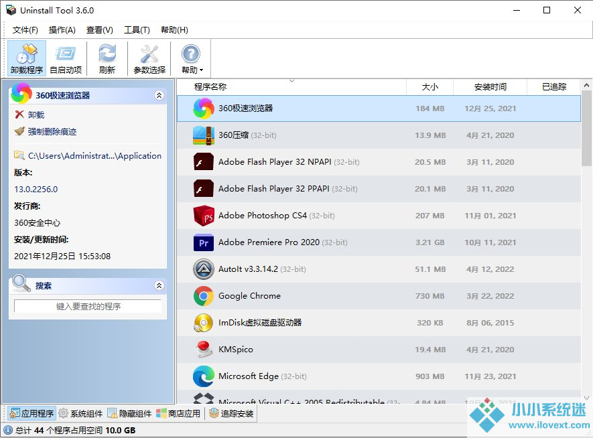This screenshot has height=438, width=593.
Task: Select Adobe Flash Player 32 NPAPI icon
Action: (204, 162)
